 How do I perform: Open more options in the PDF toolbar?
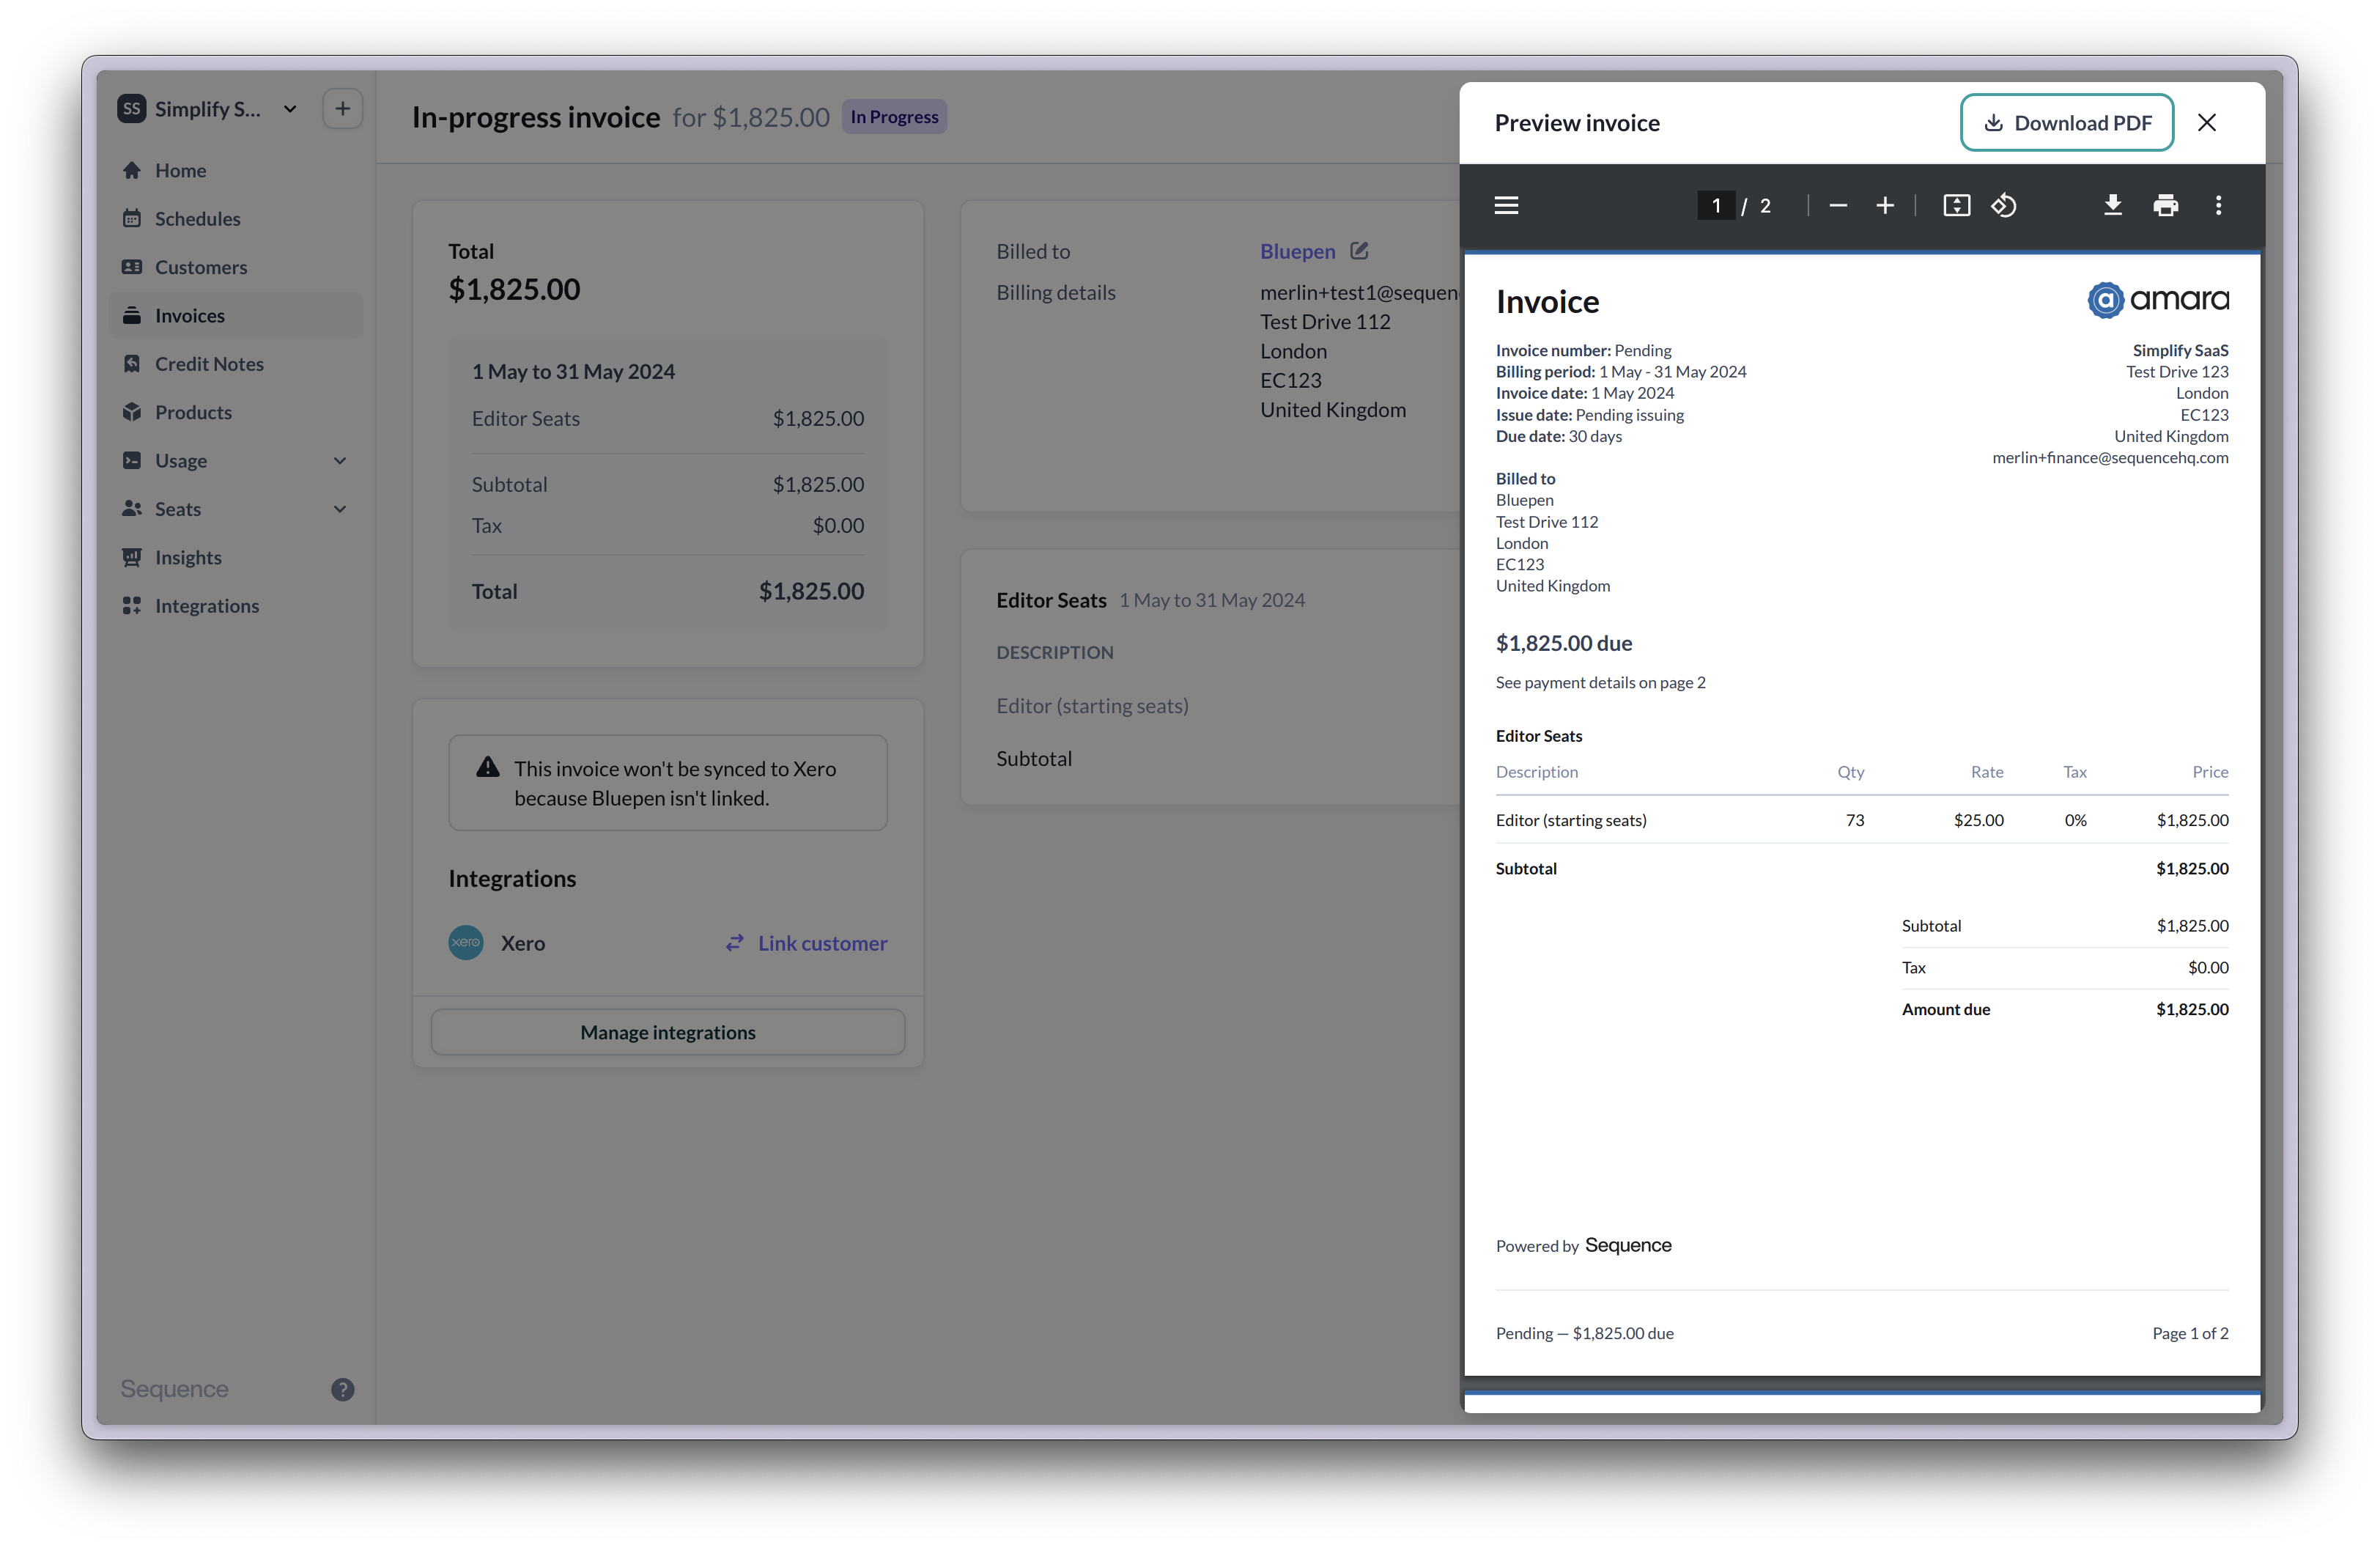click(2218, 205)
